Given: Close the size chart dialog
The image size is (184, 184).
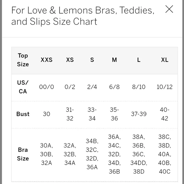Looking at the screenshot, I should 169,9.
